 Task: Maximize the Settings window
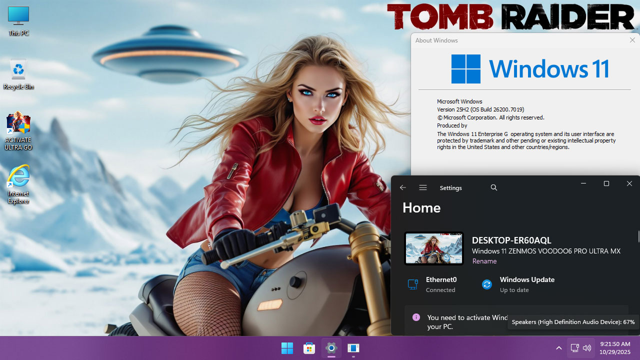pyautogui.click(x=606, y=183)
